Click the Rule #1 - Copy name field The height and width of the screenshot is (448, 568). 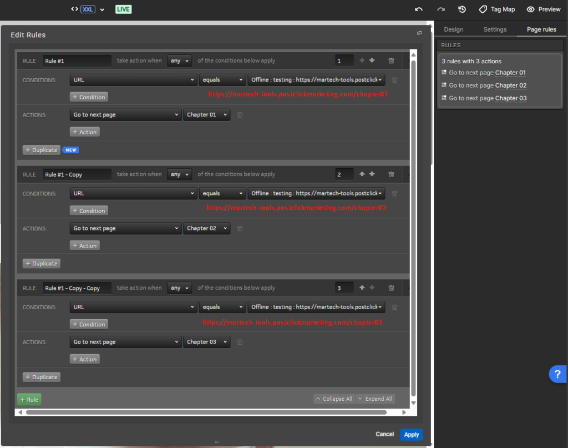(77, 174)
